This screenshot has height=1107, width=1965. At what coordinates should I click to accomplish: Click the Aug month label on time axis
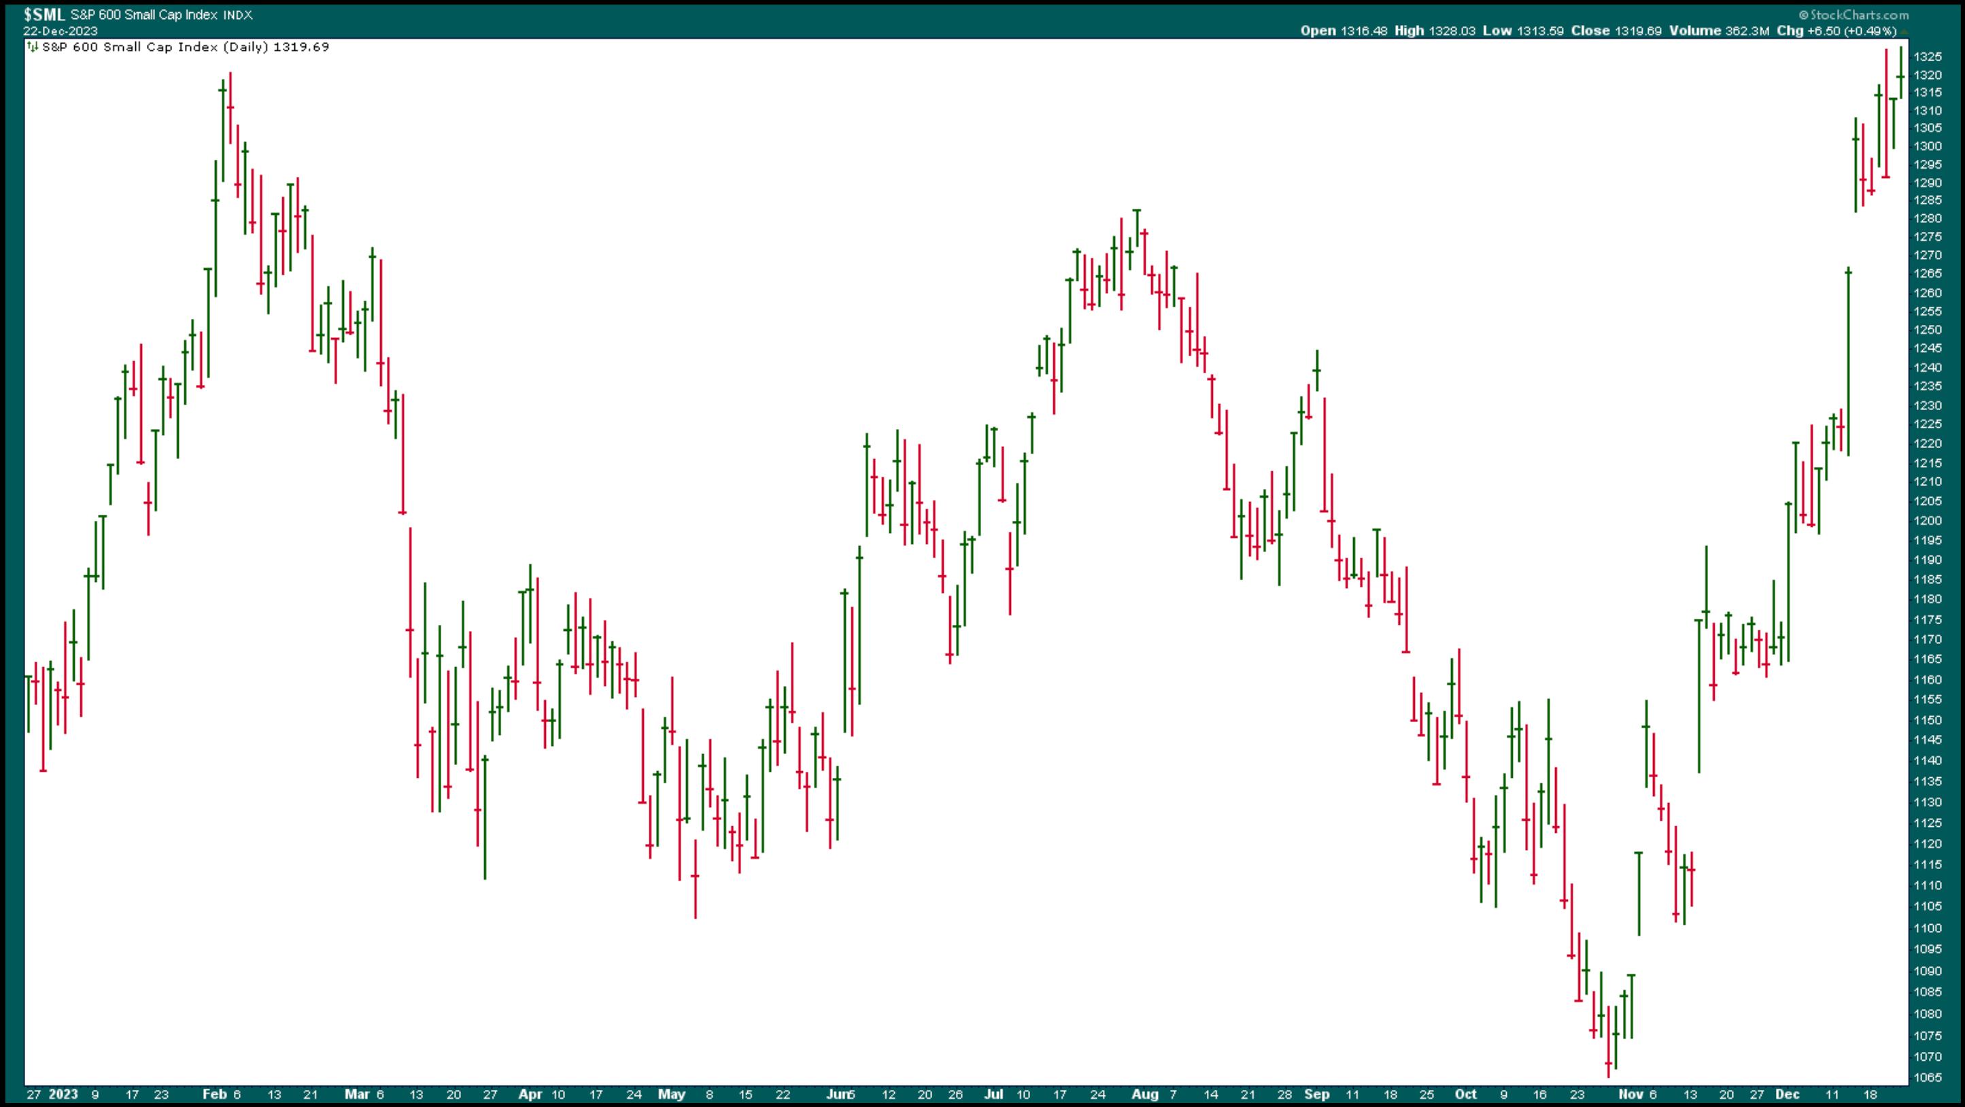point(1144,1094)
